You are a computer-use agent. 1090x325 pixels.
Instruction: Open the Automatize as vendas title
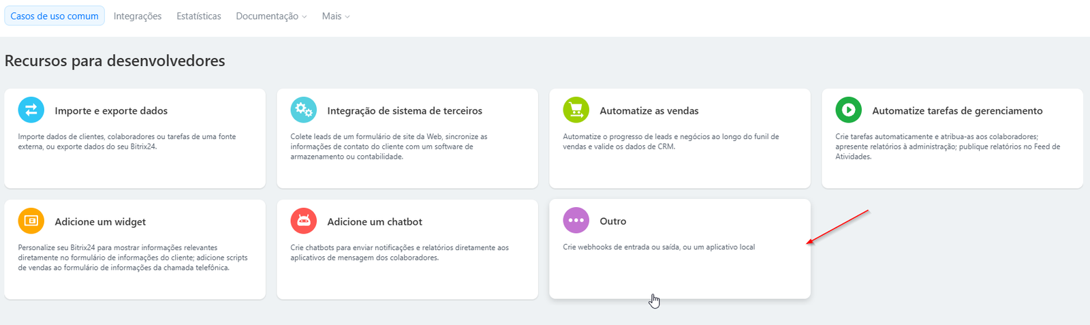pos(649,110)
